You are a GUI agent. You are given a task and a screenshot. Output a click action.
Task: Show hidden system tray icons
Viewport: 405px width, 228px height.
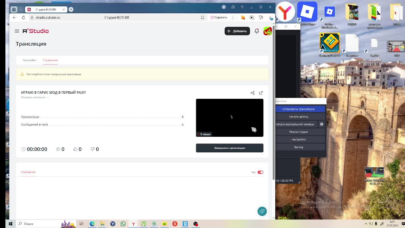366,224
